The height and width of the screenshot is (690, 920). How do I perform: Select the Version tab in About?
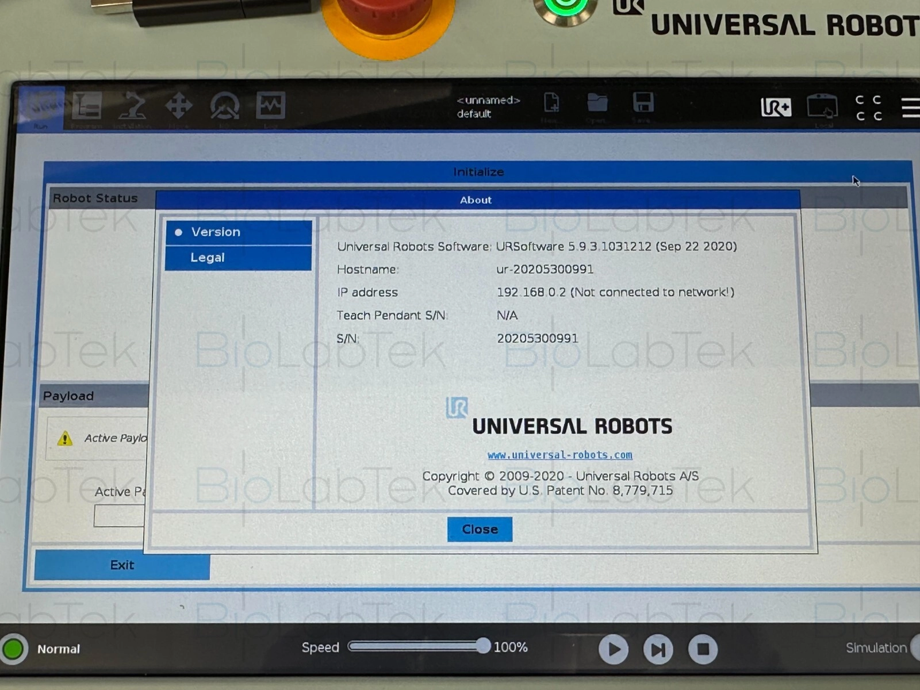click(x=239, y=232)
